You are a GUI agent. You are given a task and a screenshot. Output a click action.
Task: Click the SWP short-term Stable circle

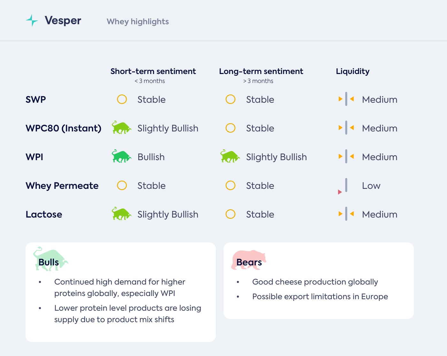click(x=122, y=99)
